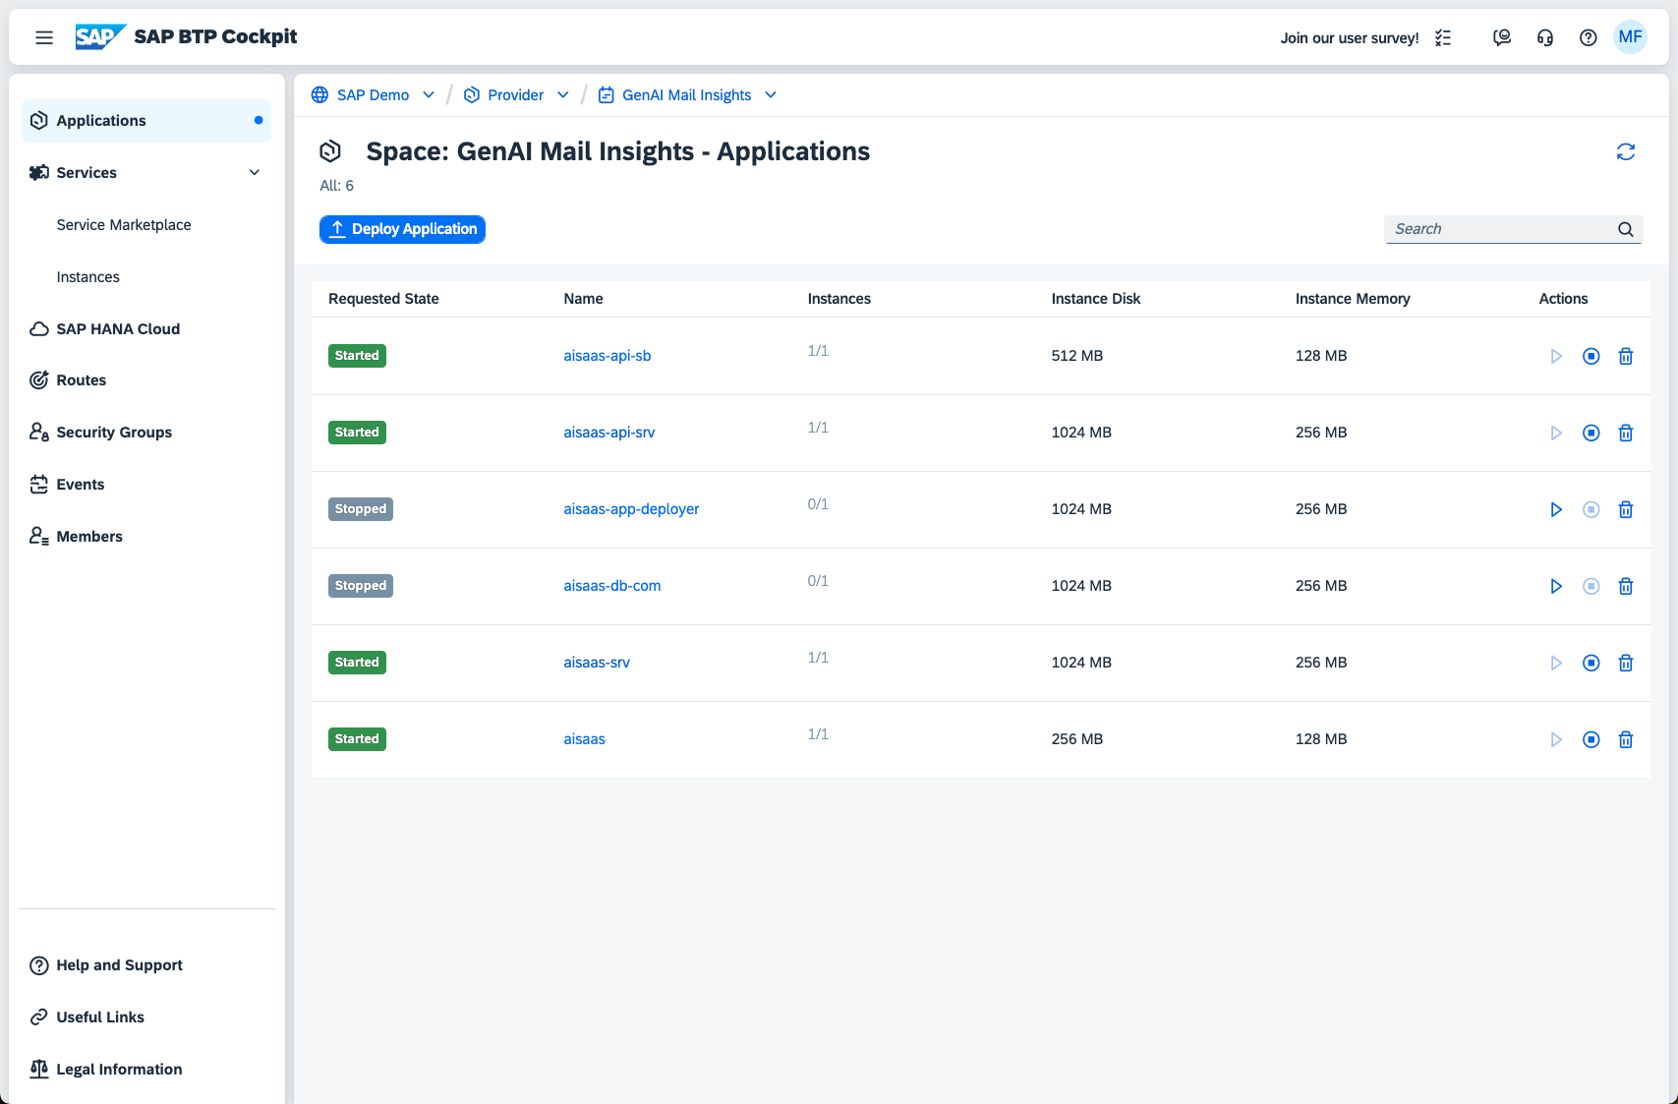Click the Requested State column header

click(383, 299)
